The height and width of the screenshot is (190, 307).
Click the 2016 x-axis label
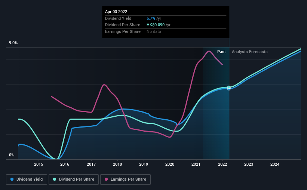[65, 164]
